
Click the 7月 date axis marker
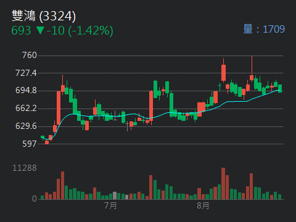tap(110, 205)
